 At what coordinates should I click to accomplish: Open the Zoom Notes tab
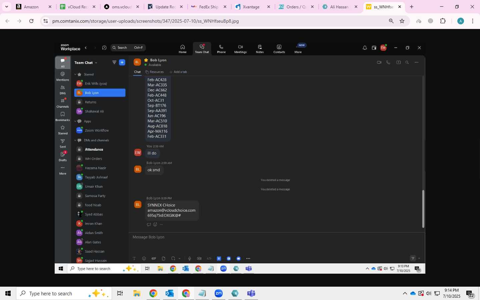[260, 49]
